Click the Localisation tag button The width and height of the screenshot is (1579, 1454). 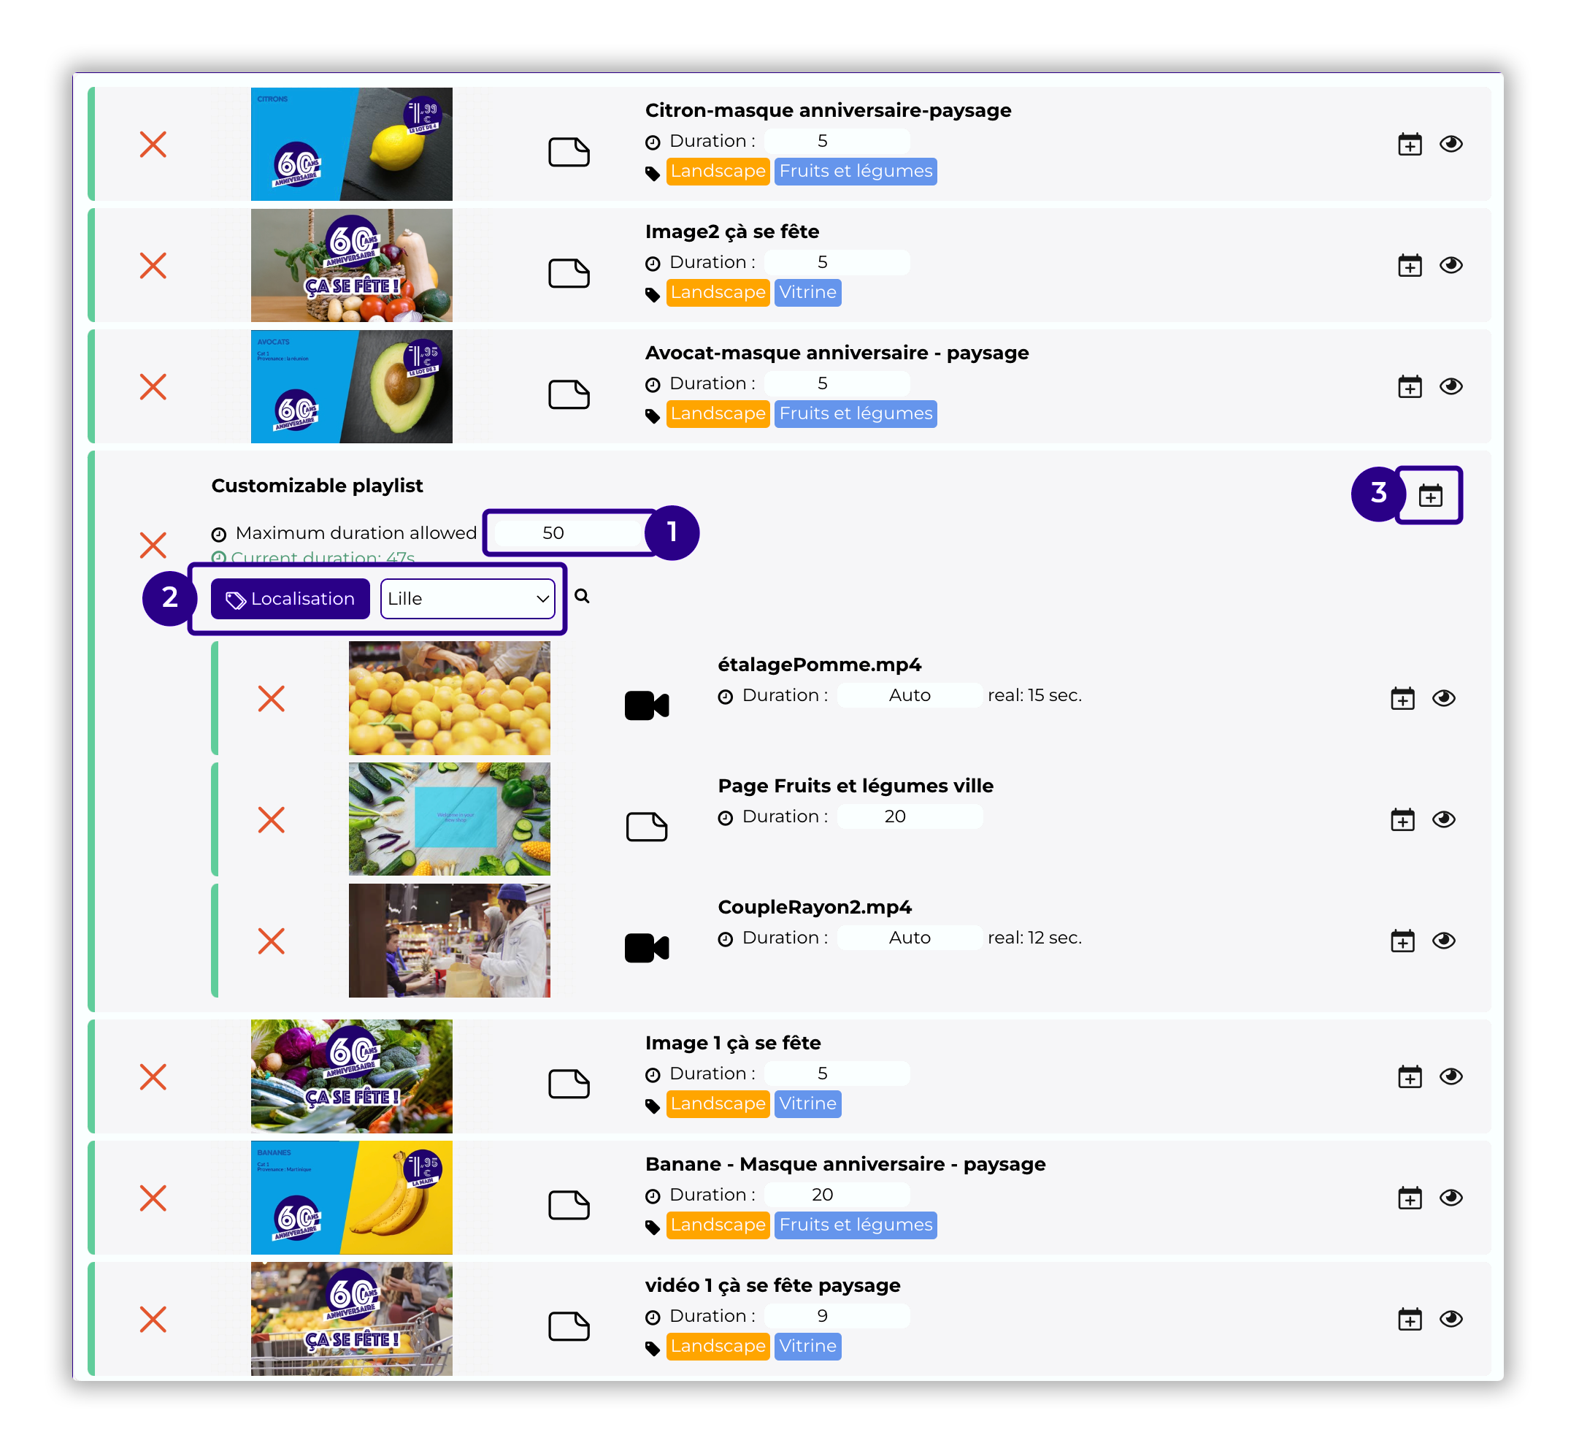click(290, 599)
